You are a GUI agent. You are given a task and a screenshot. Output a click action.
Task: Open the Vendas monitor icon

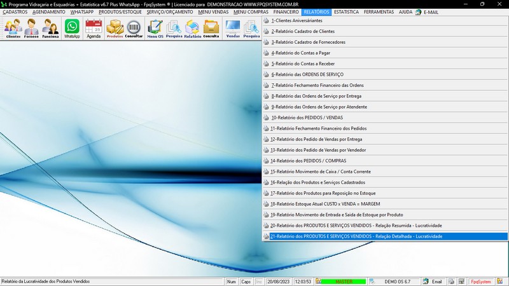(233, 28)
